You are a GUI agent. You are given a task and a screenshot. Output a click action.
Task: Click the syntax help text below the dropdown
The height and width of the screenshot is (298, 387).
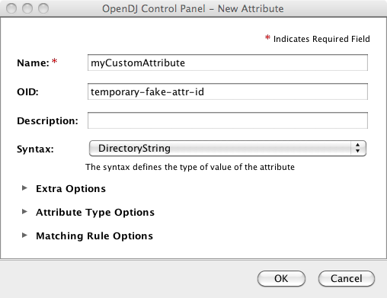(x=190, y=167)
